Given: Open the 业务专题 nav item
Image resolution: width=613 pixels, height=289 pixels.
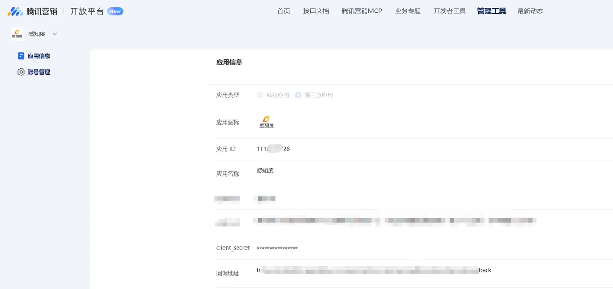Looking at the screenshot, I should pos(408,11).
